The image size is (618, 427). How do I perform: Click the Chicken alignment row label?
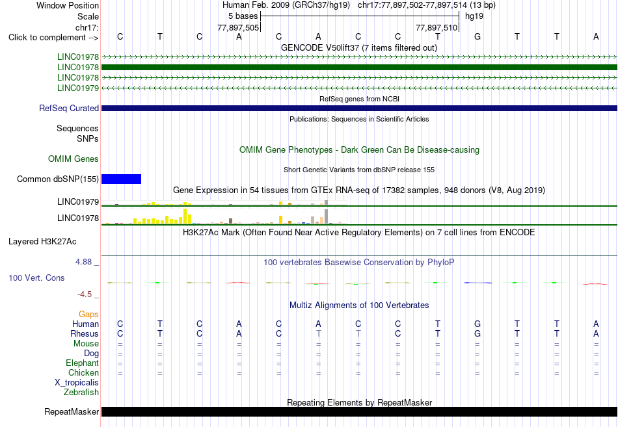[83, 372]
